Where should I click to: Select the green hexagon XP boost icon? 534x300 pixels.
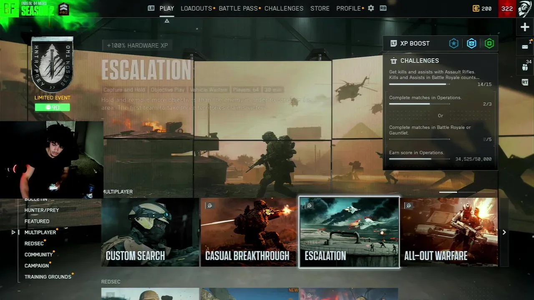pos(489,43)
